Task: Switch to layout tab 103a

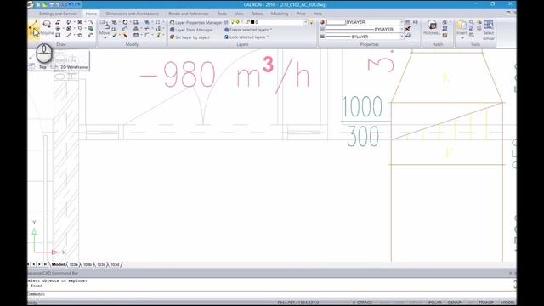Action: [74, 264]
